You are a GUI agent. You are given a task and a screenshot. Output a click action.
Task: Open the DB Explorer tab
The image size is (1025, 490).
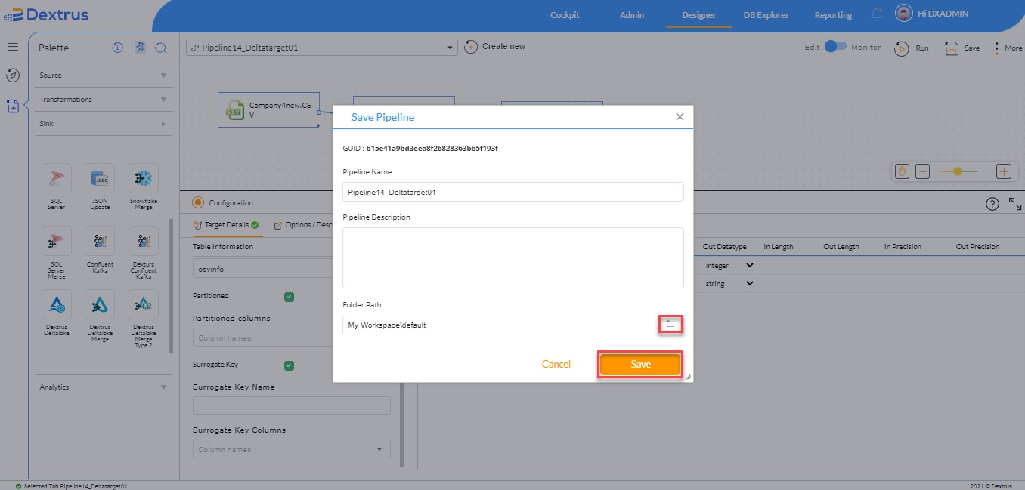[x=766, y=15]
